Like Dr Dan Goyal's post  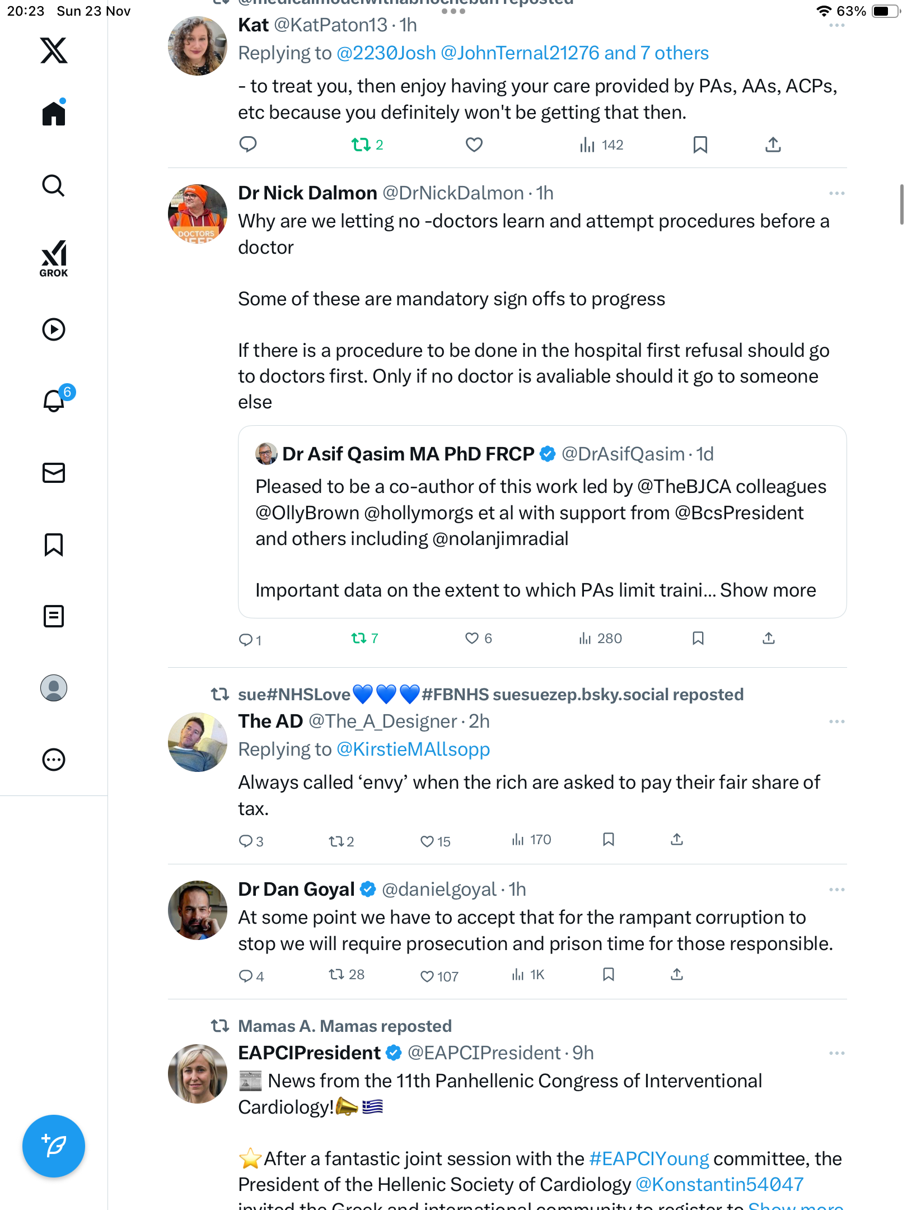(427, 976)
